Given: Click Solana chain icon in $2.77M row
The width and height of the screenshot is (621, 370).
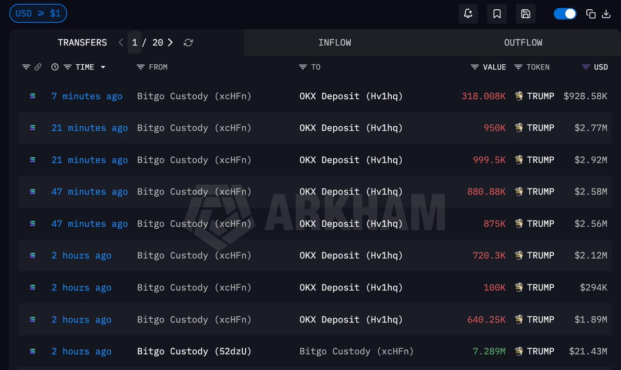Looking at the screenshot, I should coord(33,128).
